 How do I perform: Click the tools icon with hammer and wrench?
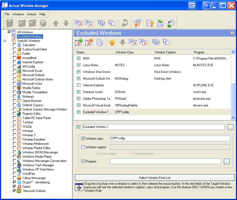click(137, 23)
